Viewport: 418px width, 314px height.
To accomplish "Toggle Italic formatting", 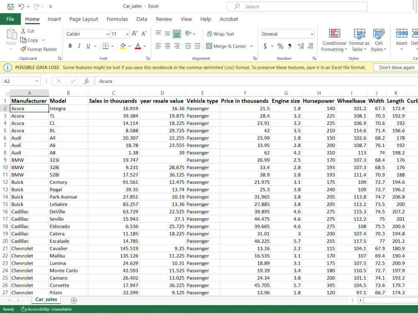I will click(x=79, y=46).
